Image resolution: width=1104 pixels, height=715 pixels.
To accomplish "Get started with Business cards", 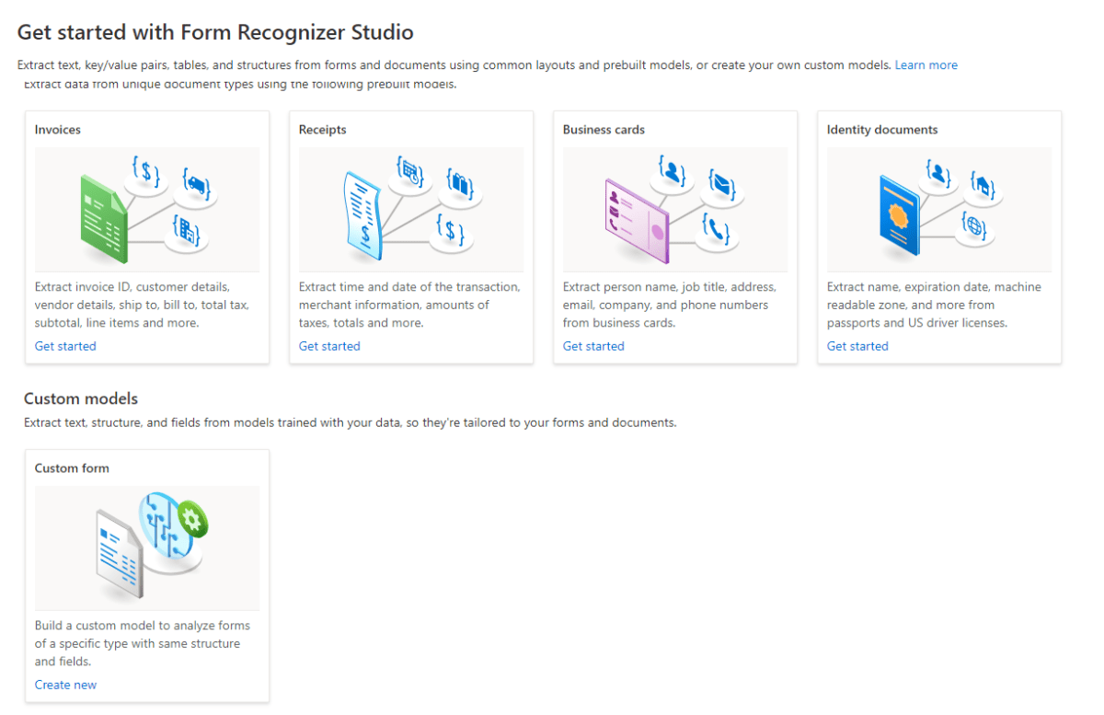I will [593, 345].
